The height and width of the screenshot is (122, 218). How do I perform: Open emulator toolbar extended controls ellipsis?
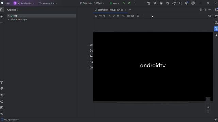click(x=142, y=16)
